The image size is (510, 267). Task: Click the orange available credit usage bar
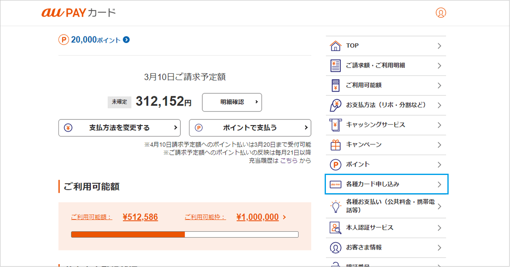(128, 234)
